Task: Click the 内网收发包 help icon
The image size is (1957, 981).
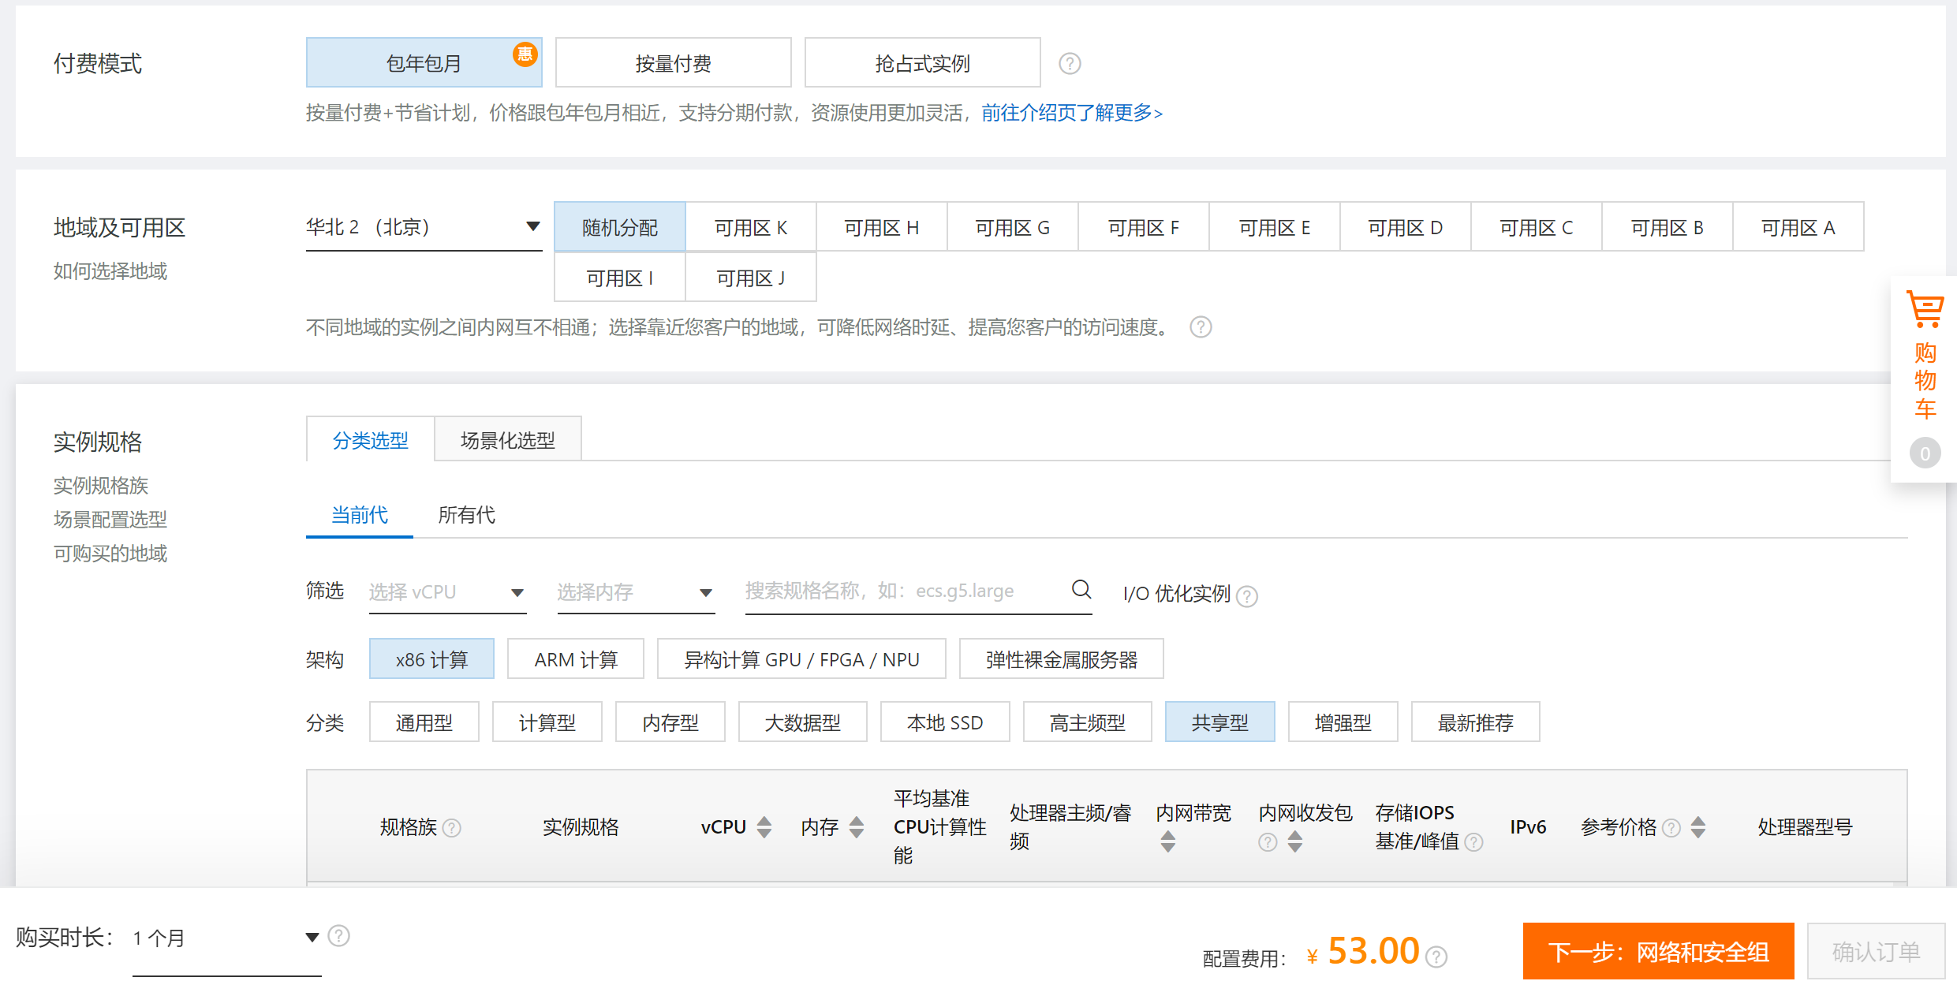Action: [x=1267, y=842]
